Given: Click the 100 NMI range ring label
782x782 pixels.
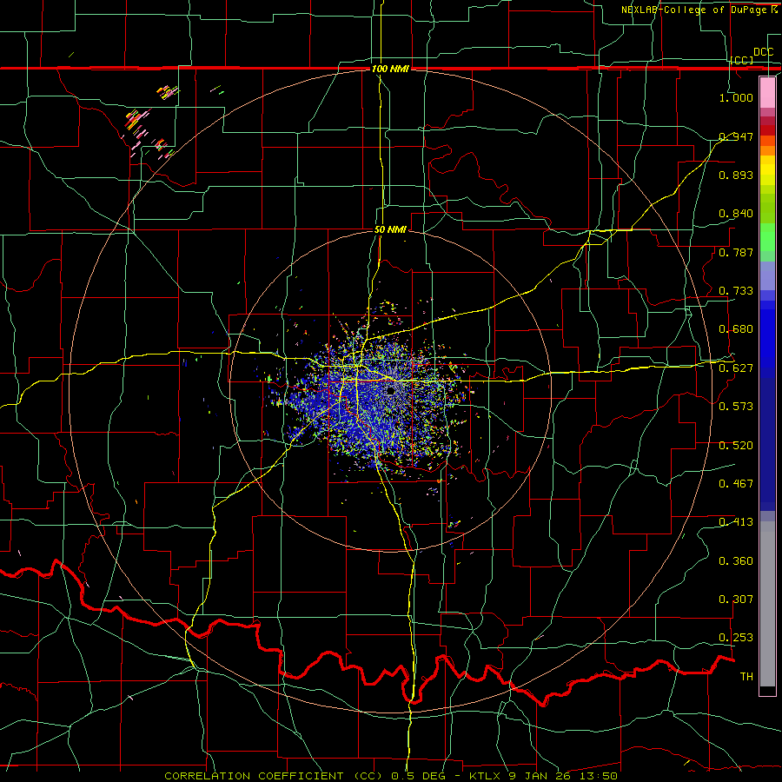Looking at the screenshot, I should tap(390, 69).
